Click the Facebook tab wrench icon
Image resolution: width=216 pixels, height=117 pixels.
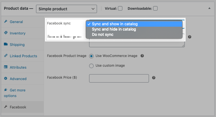click(x=6, y=107)
